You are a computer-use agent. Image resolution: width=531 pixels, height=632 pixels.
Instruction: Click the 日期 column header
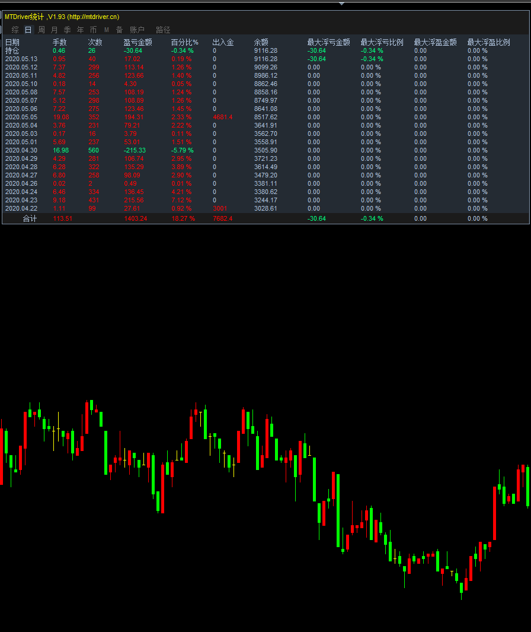coord(12,42)
